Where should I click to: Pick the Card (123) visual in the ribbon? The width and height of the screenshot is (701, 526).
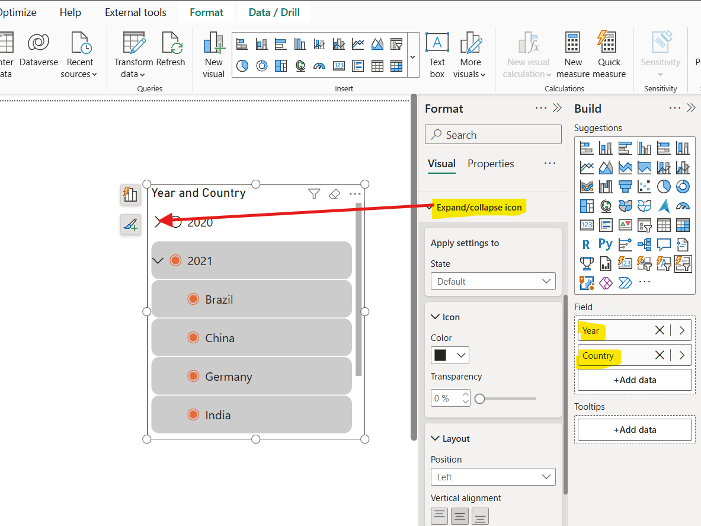coord(338,65)
